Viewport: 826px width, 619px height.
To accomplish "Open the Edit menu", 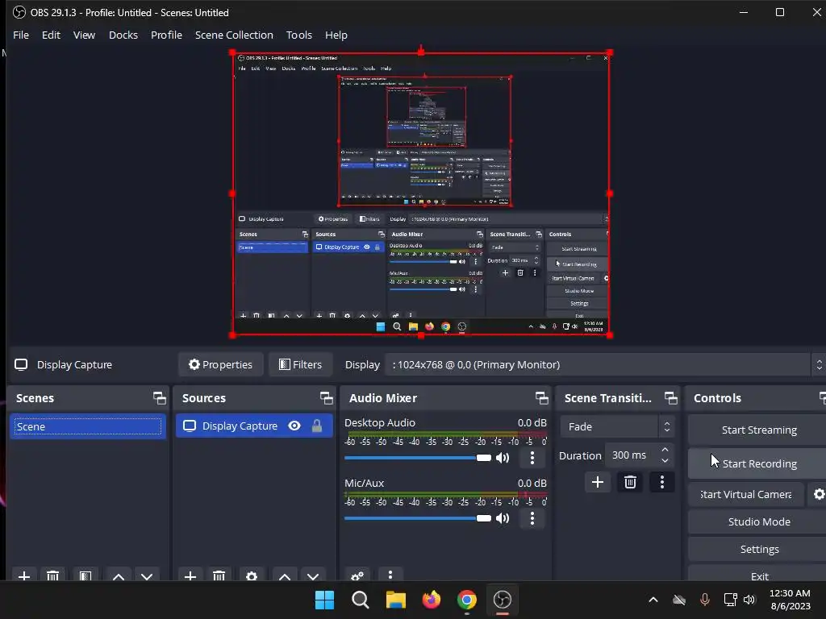I will pyautogui.click(x=51, y=35).
